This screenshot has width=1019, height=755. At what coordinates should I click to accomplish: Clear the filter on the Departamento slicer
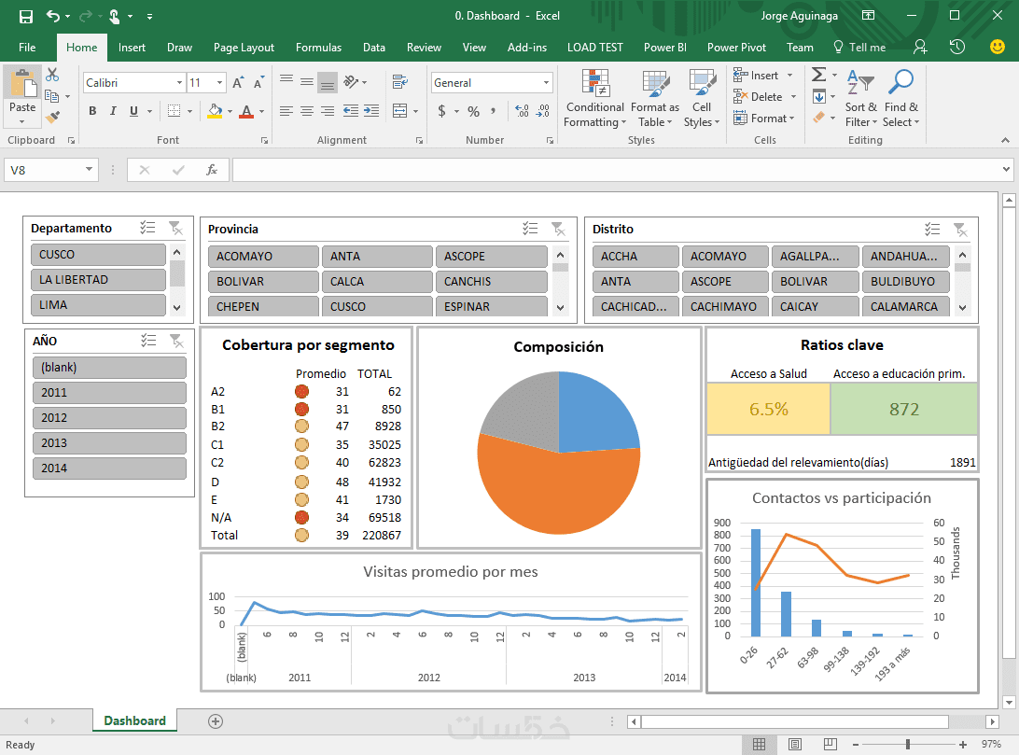pos(175,228)
